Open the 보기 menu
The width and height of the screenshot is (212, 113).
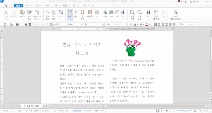click(x=28, y=6)
